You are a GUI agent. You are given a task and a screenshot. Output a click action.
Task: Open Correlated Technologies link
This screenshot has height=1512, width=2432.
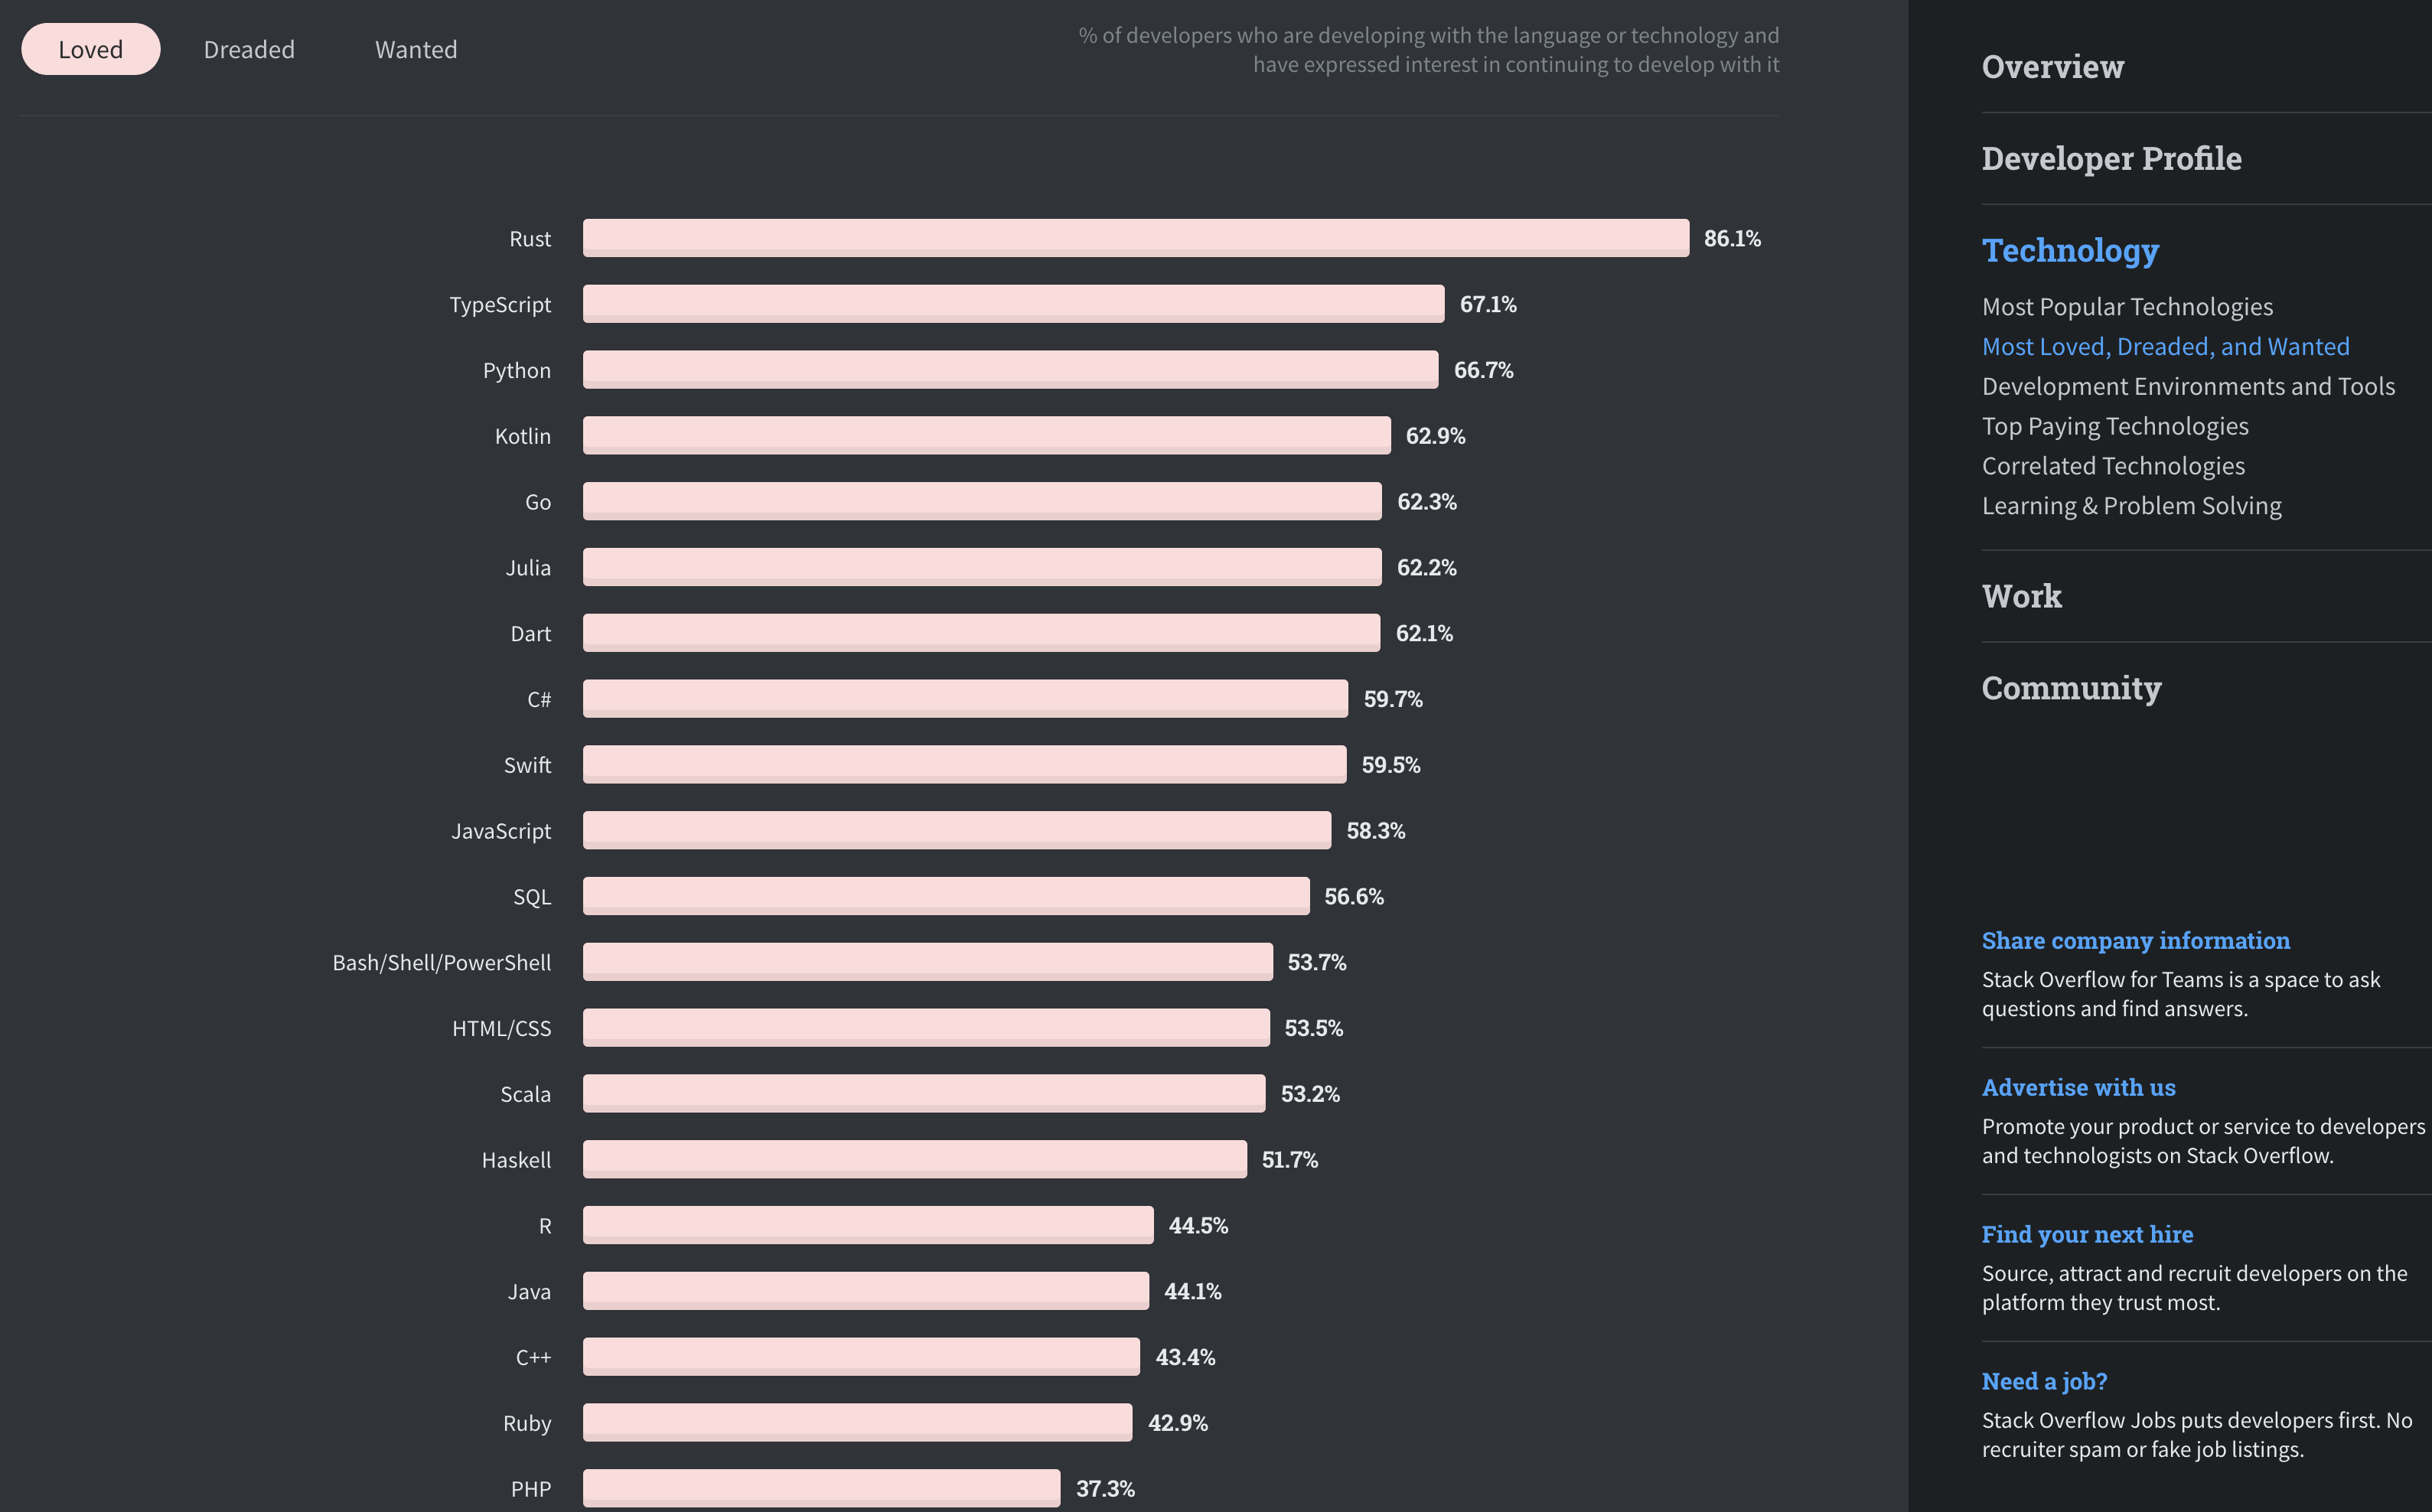coord(2113,467)
